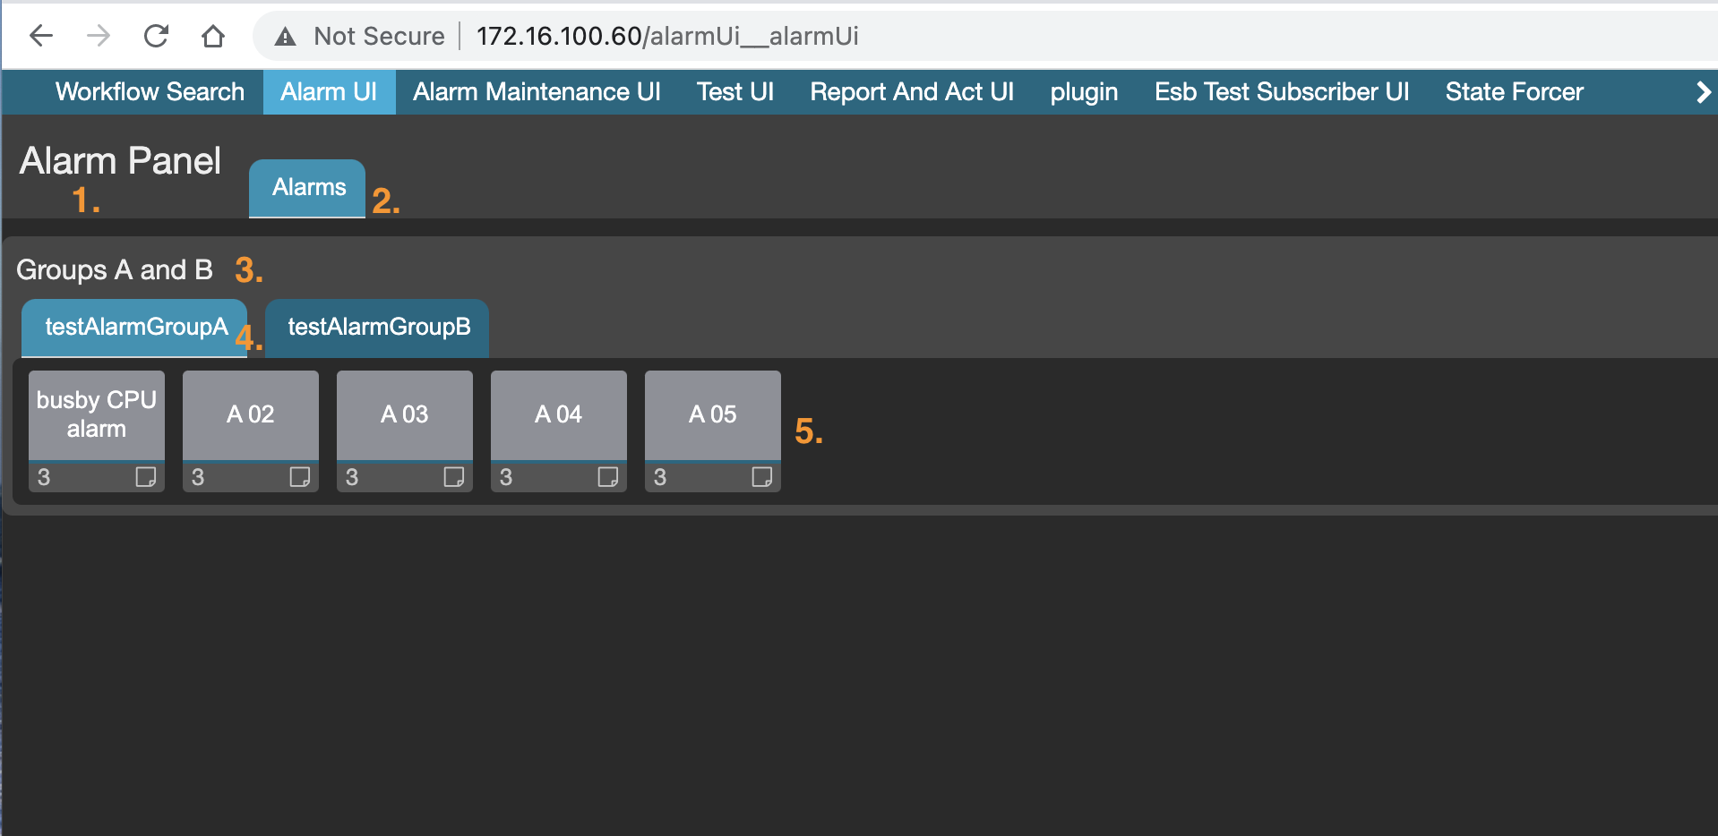Image resolution: width=1718 pixels, height=836 pixels.
Task: Go back using browser back arrow
Action: tap(41, 36)
